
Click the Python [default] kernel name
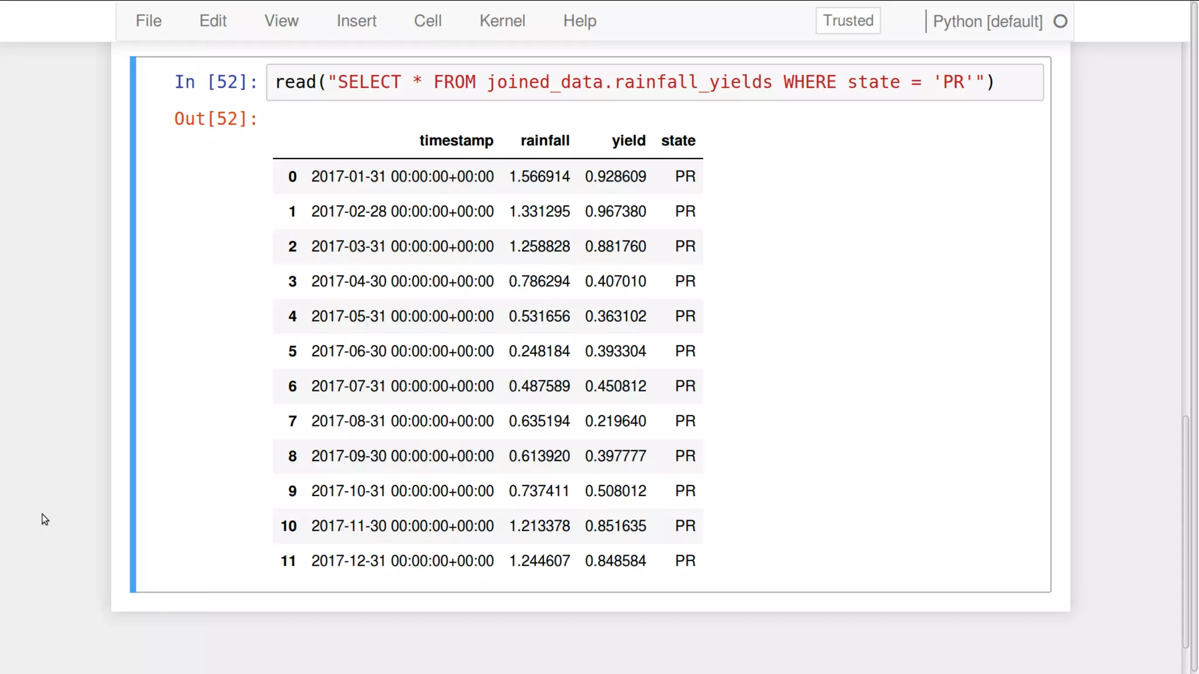pyautogui.click(x=987, y=22)
